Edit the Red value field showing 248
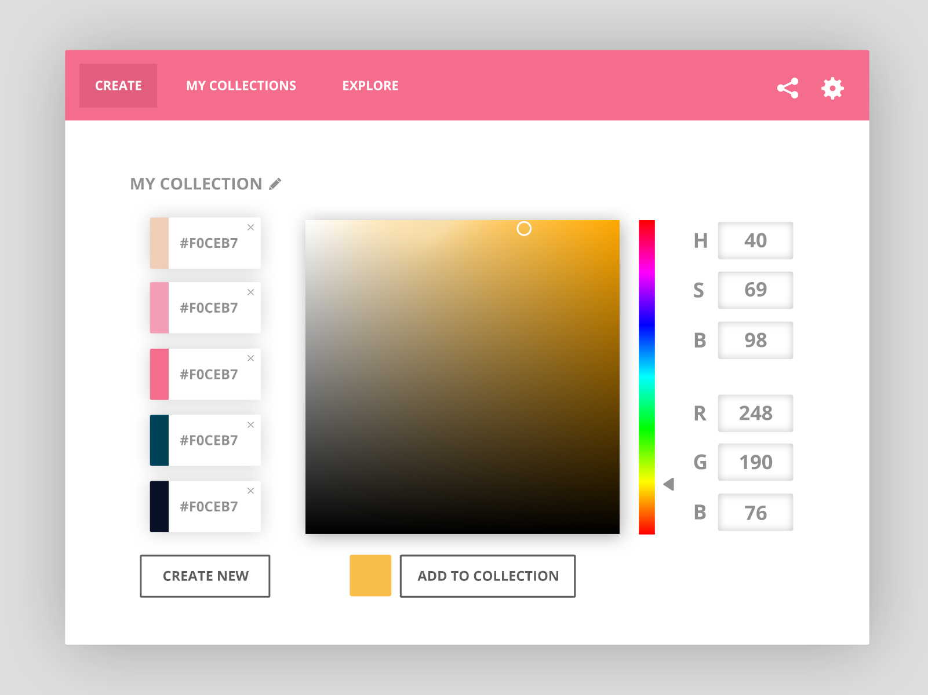928x695 pixels. click(755, 413)
